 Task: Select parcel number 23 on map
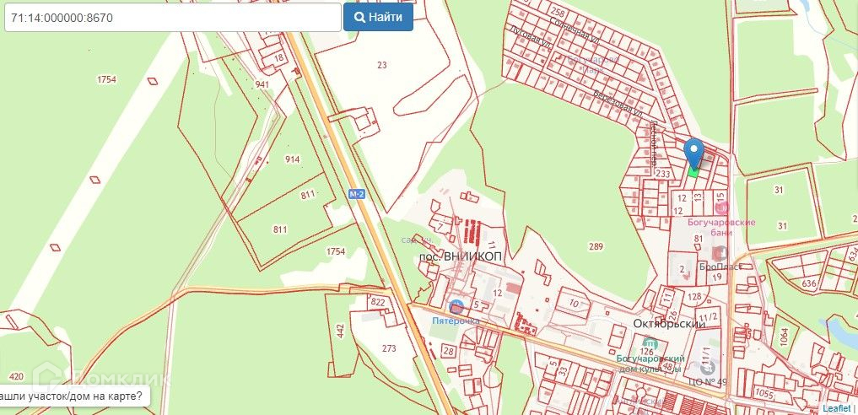point(382,65)
